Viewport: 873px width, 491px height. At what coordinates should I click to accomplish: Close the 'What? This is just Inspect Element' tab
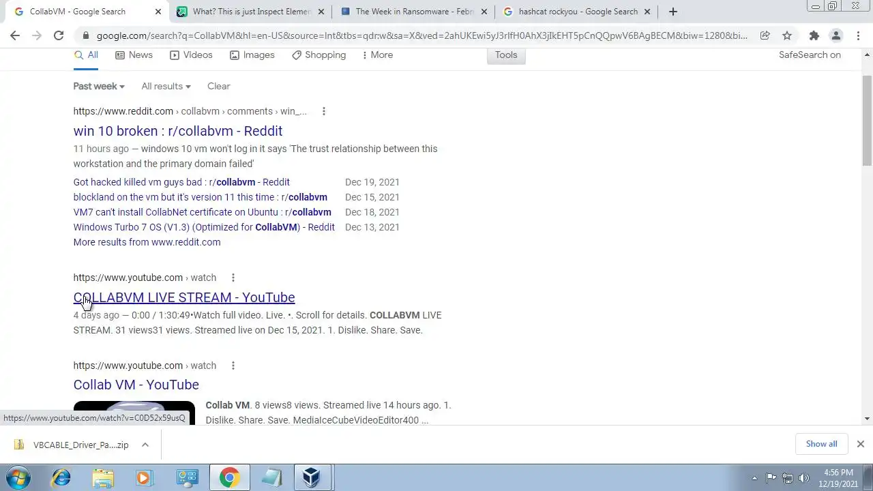(321, 12)
